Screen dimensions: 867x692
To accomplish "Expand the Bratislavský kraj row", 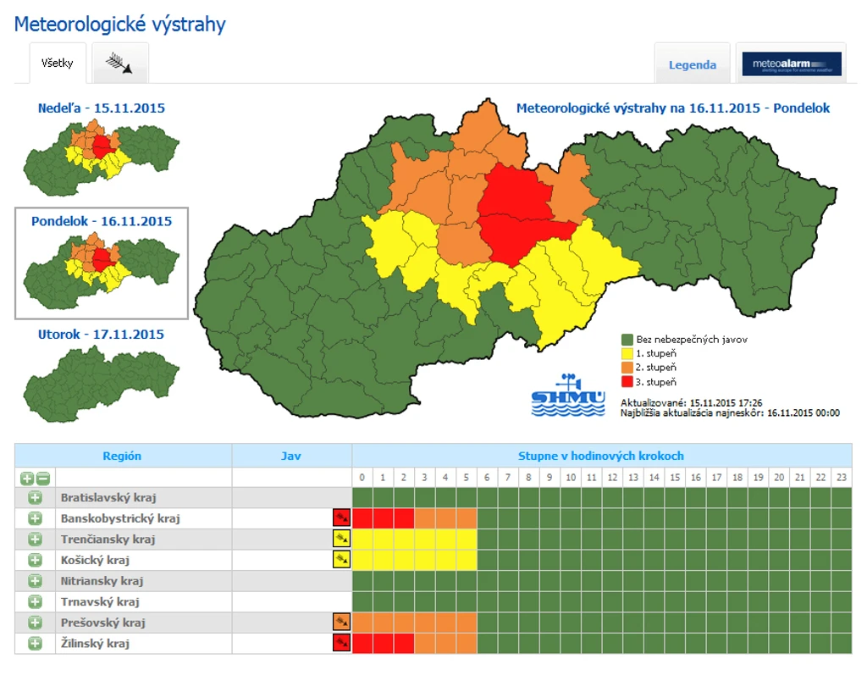I will tap(35, 497).
